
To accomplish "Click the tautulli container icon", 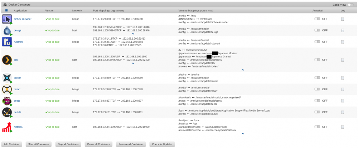I will [7, 112].
